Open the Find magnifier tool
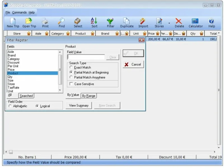The image size is (224, 168). (62, 23)
